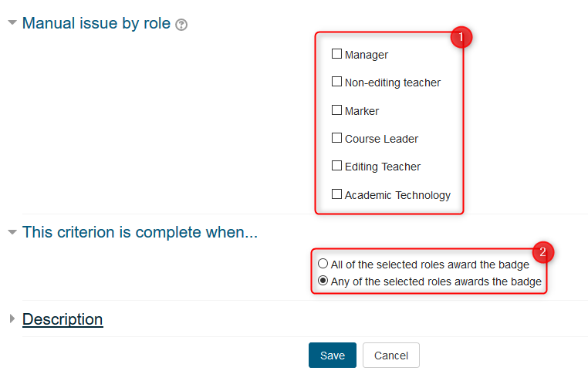Viewport: 588px width, 391px height.
Task: Open the Manual issue by role help icon
Action: pos(181,25)
